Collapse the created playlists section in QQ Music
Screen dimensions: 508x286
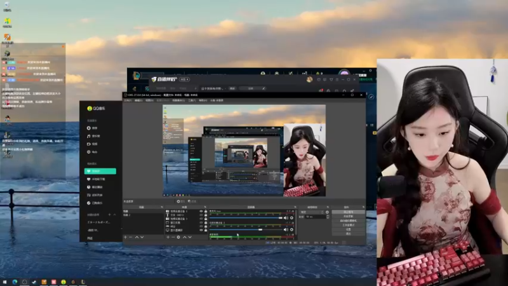[114, 215]
